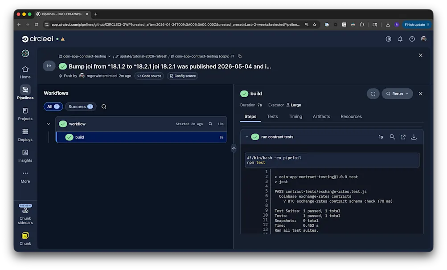The image size is (447, 270).
Task: Close the build job panel
Action: tap(421, 94)
